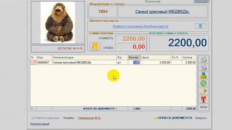Screen dimensions: 232x130
Task: Click the price cell 2 200,00
Action: [156, 62]
